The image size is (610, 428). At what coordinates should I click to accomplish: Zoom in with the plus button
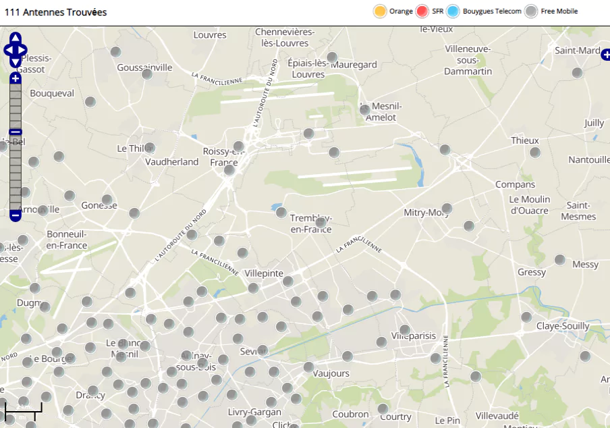click(16, 78)
